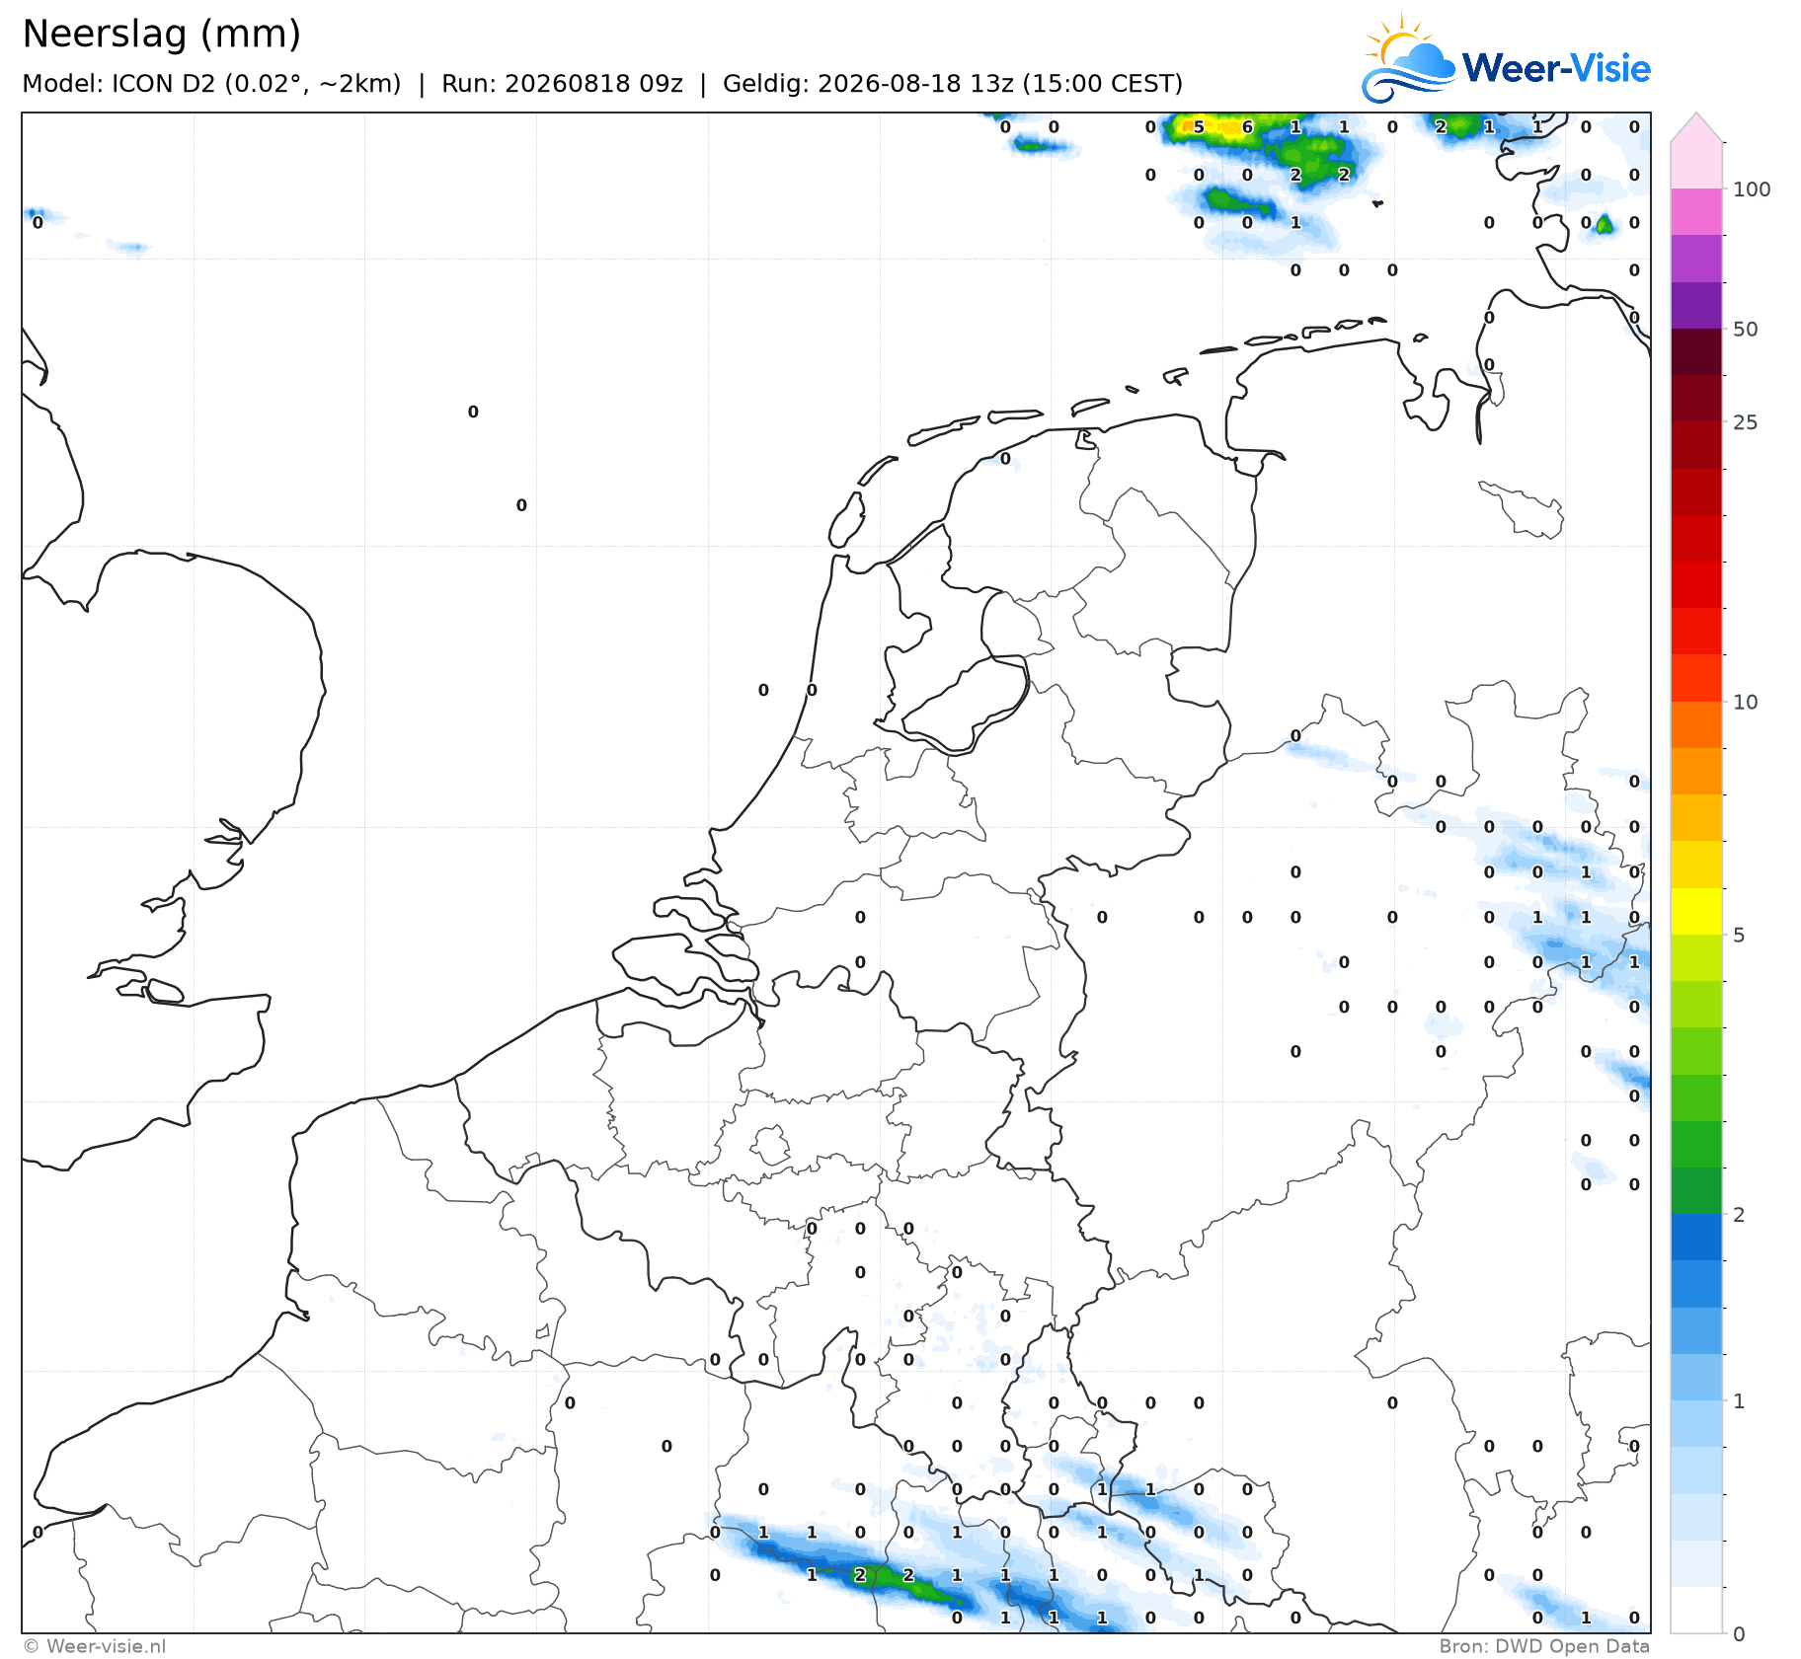Click the dark blue 2 mm color band
Viewport: 1801px width, 1659px height.
pos(1696,1238)
